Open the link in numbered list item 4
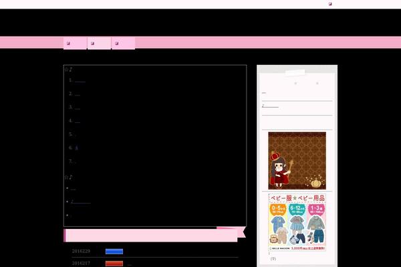This screenshot has height=267, width=401. click(78, 121)
